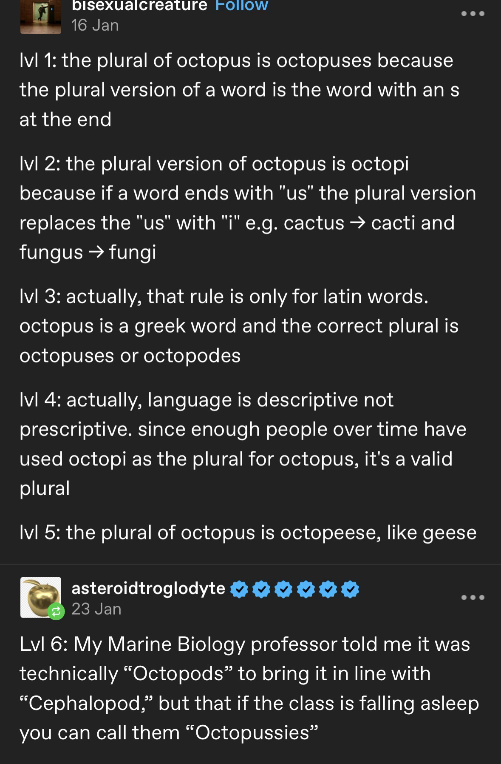
Task: Click the fifth blue verified badge
Action: [x=328, y=589]
